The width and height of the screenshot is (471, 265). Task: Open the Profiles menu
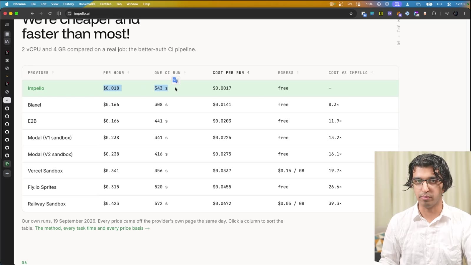point(106,4)
